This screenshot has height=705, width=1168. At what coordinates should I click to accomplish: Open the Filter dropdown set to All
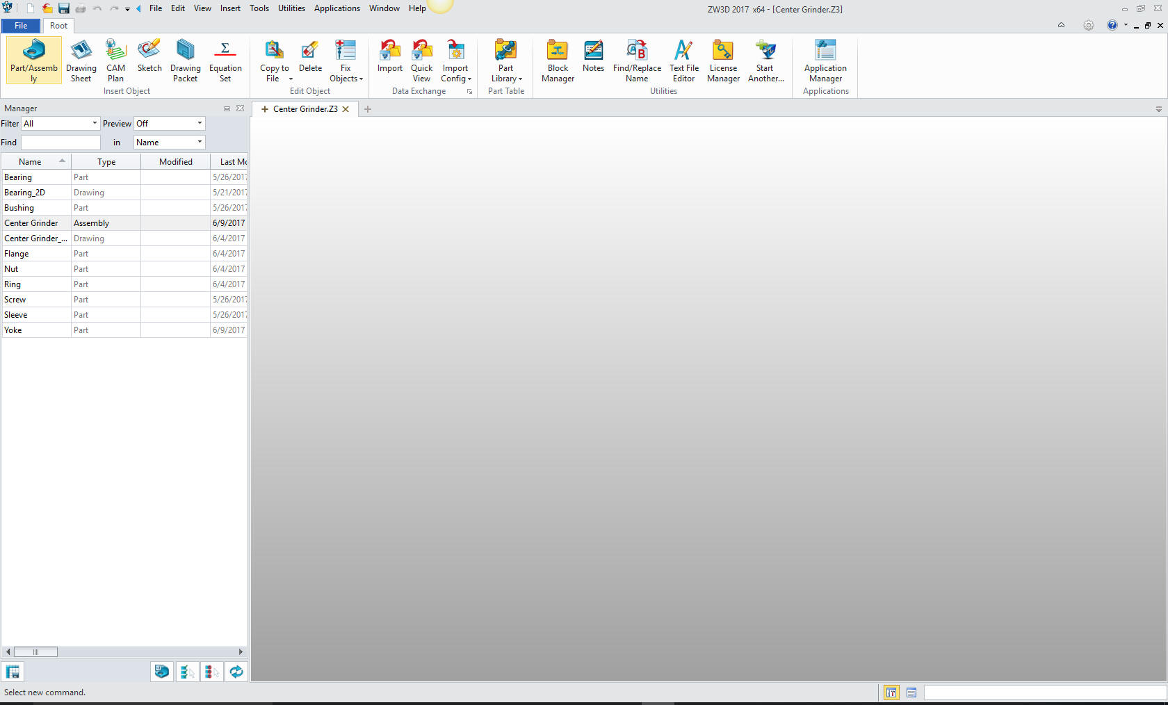coord(60,123)
